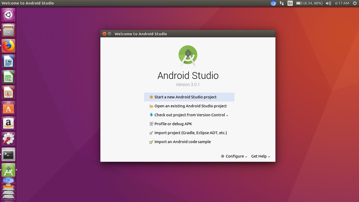Viewport: 359px width, 202px height.
Task: Click the folder icon for existing project
Action: [x=151, y=106]
